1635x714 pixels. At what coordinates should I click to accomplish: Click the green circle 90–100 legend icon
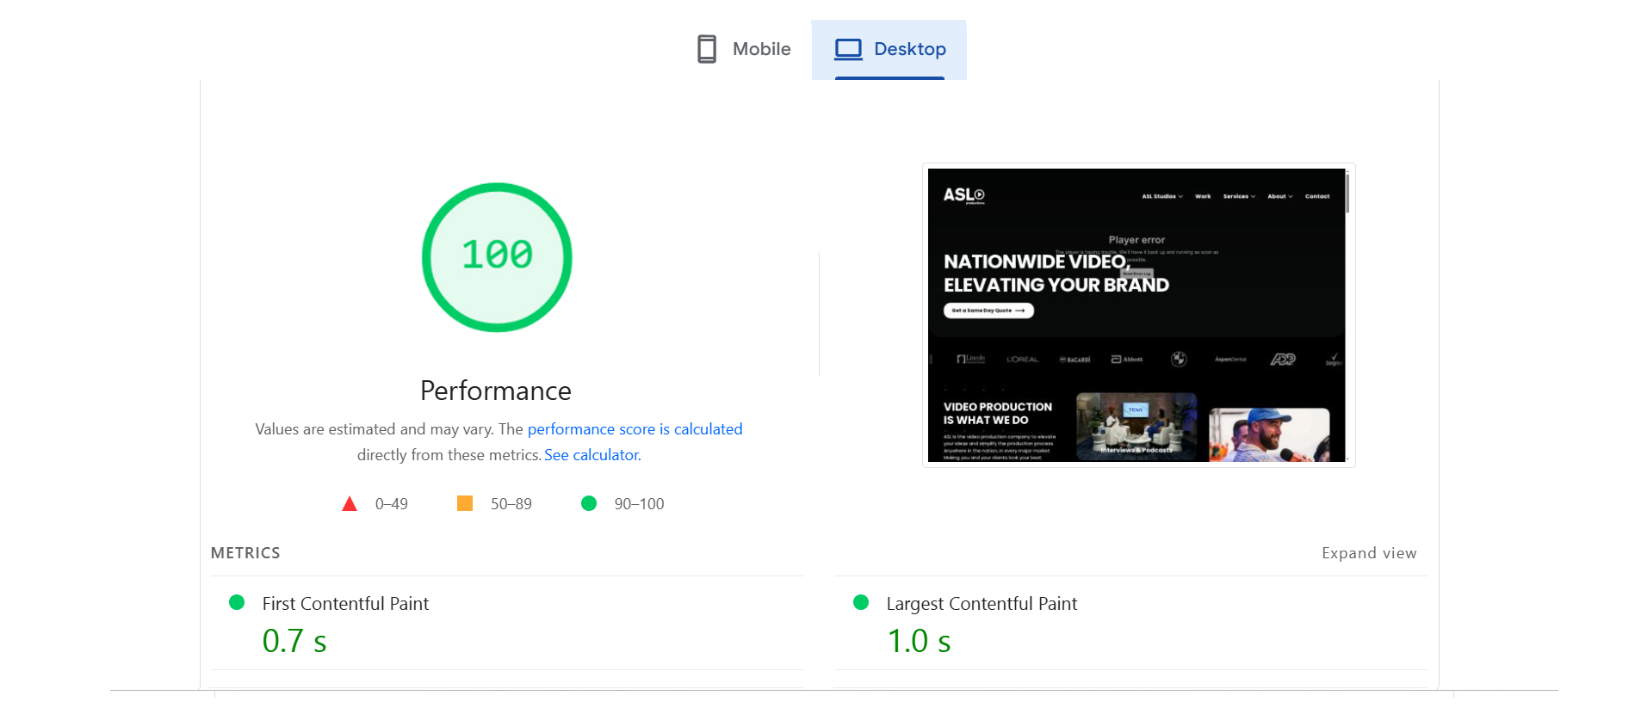pos(589,503)
